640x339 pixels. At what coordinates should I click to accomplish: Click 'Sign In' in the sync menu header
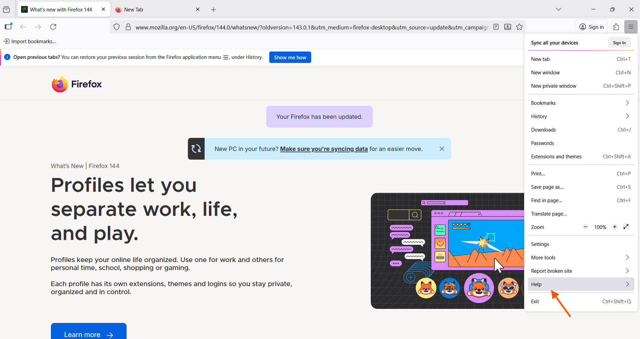619,43
